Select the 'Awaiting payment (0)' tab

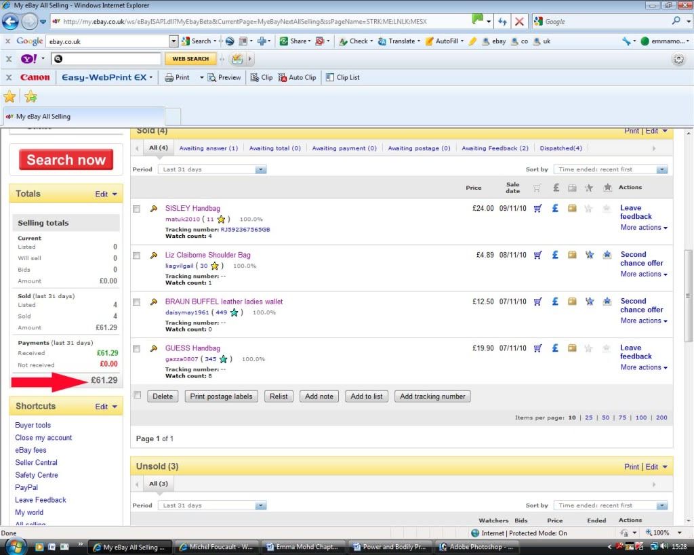344,148
